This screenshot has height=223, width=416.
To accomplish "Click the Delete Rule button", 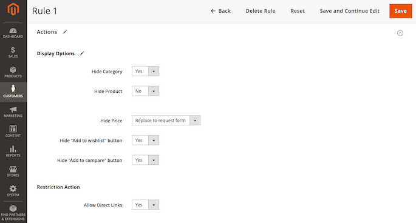I will pyautogui.click(x=261, y=11).
